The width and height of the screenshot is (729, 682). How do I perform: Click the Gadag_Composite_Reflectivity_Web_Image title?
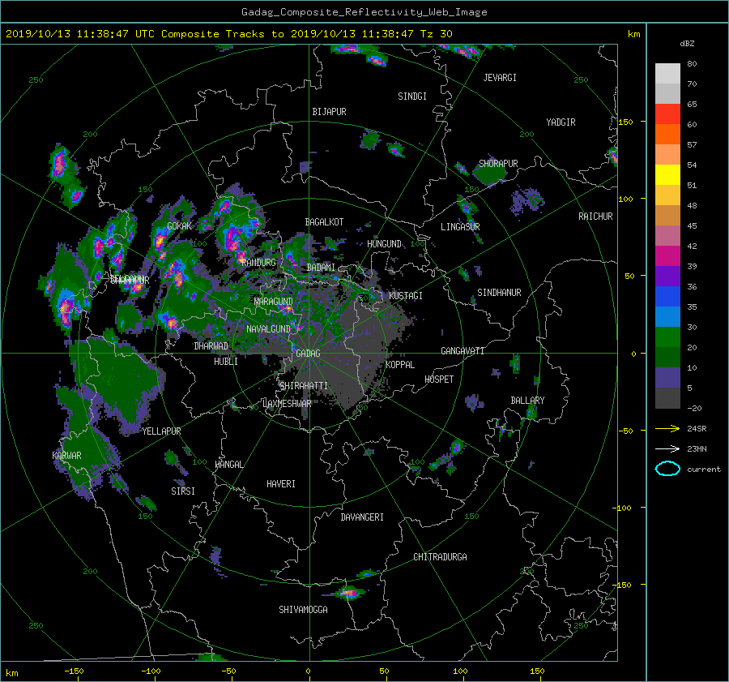point(364,12)
